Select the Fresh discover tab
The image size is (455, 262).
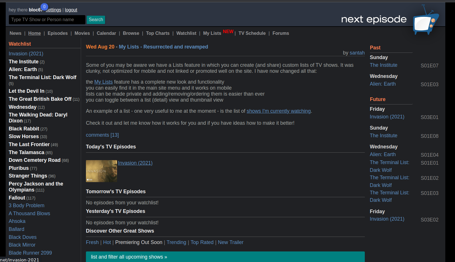pos(92,242)
